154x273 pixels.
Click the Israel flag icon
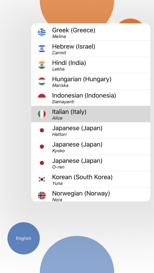[42, 49]
